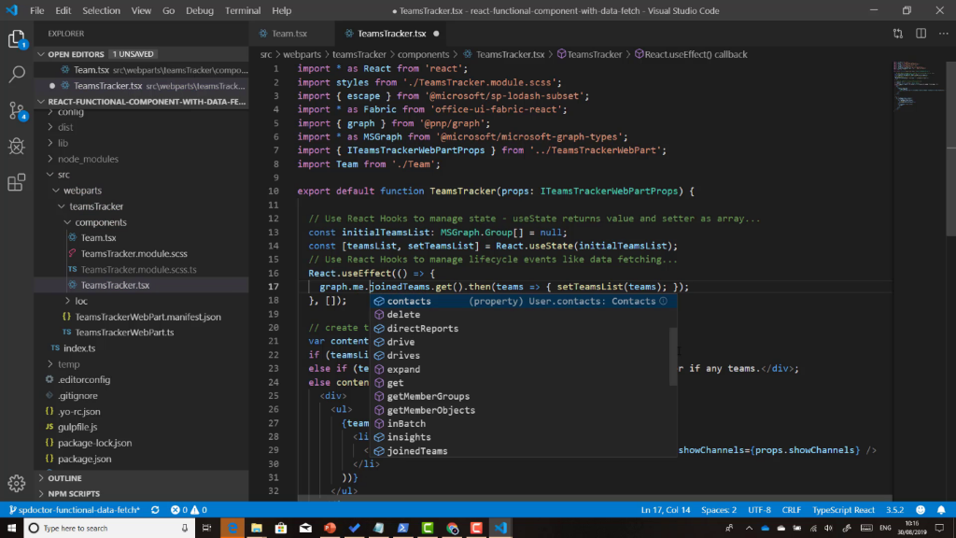Open the Debug view in activity bar

[17, 147]
